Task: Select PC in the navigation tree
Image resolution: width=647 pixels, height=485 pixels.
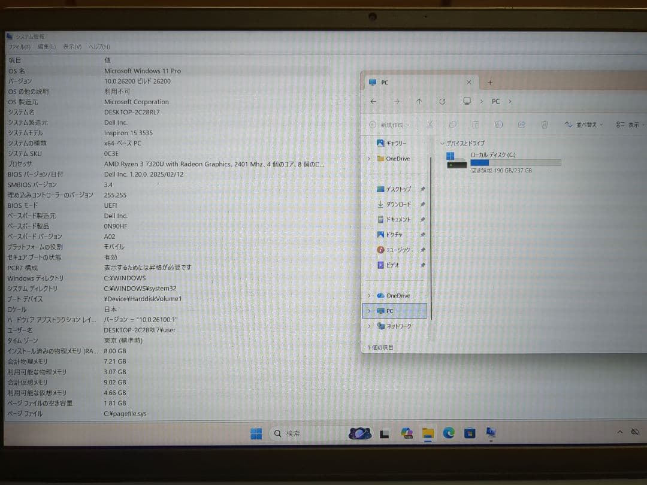Action: coord(394,311)
